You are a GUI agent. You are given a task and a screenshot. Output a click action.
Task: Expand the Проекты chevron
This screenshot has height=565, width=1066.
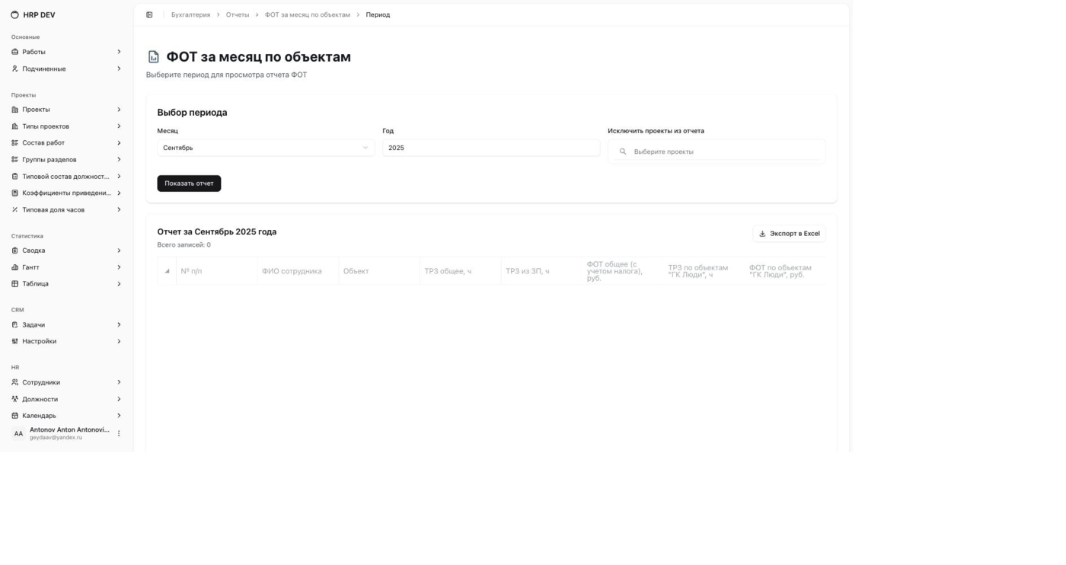coord(119,110)
